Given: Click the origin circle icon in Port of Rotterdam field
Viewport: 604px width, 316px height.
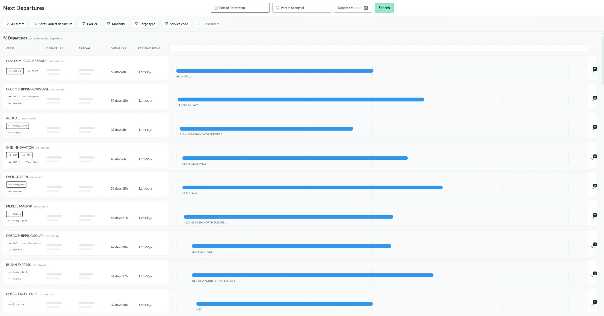Looking at the screenshot, I should coord(216,8).
